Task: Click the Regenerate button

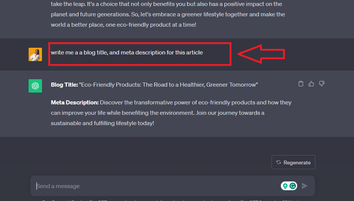Action: coord(293,162)
